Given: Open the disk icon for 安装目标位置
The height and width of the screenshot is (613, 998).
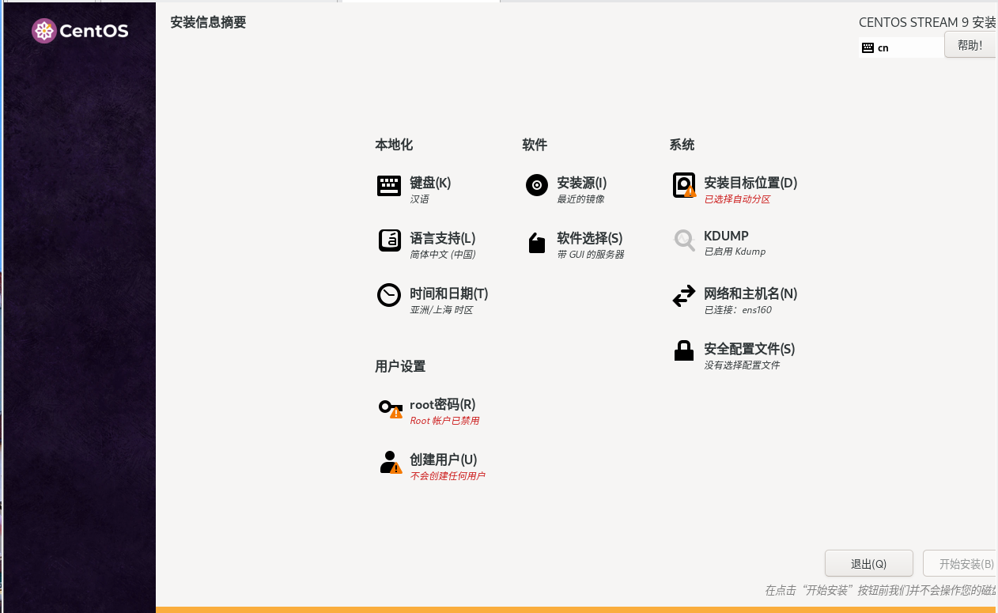Looking at the screenshot, I should (x=684, y=186).
